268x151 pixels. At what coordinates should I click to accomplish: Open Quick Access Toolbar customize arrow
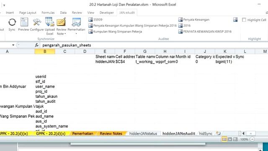pyautogui.click(x=4, y=5)
